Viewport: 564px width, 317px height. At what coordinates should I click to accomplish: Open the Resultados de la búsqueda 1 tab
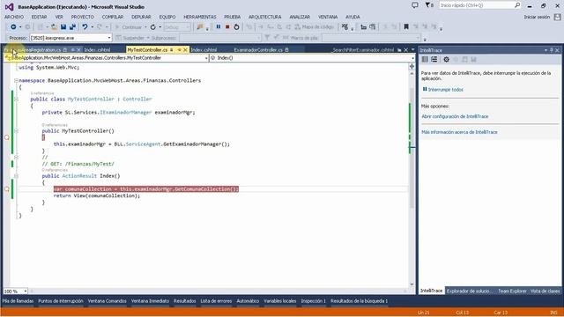coord(359,301)
